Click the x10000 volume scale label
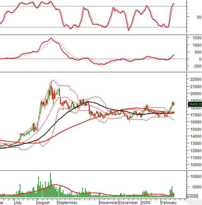This screenshot has height=205, width=202. (194, 197)
